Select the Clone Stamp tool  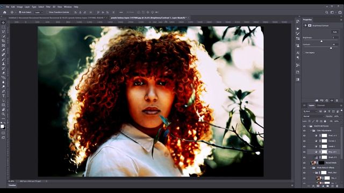(x=3, y=64)
